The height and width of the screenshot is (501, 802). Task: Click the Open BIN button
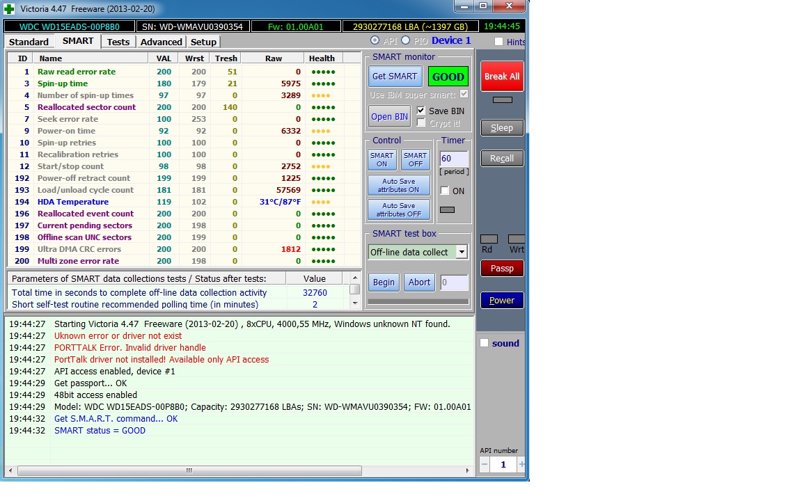click(390, 117)
